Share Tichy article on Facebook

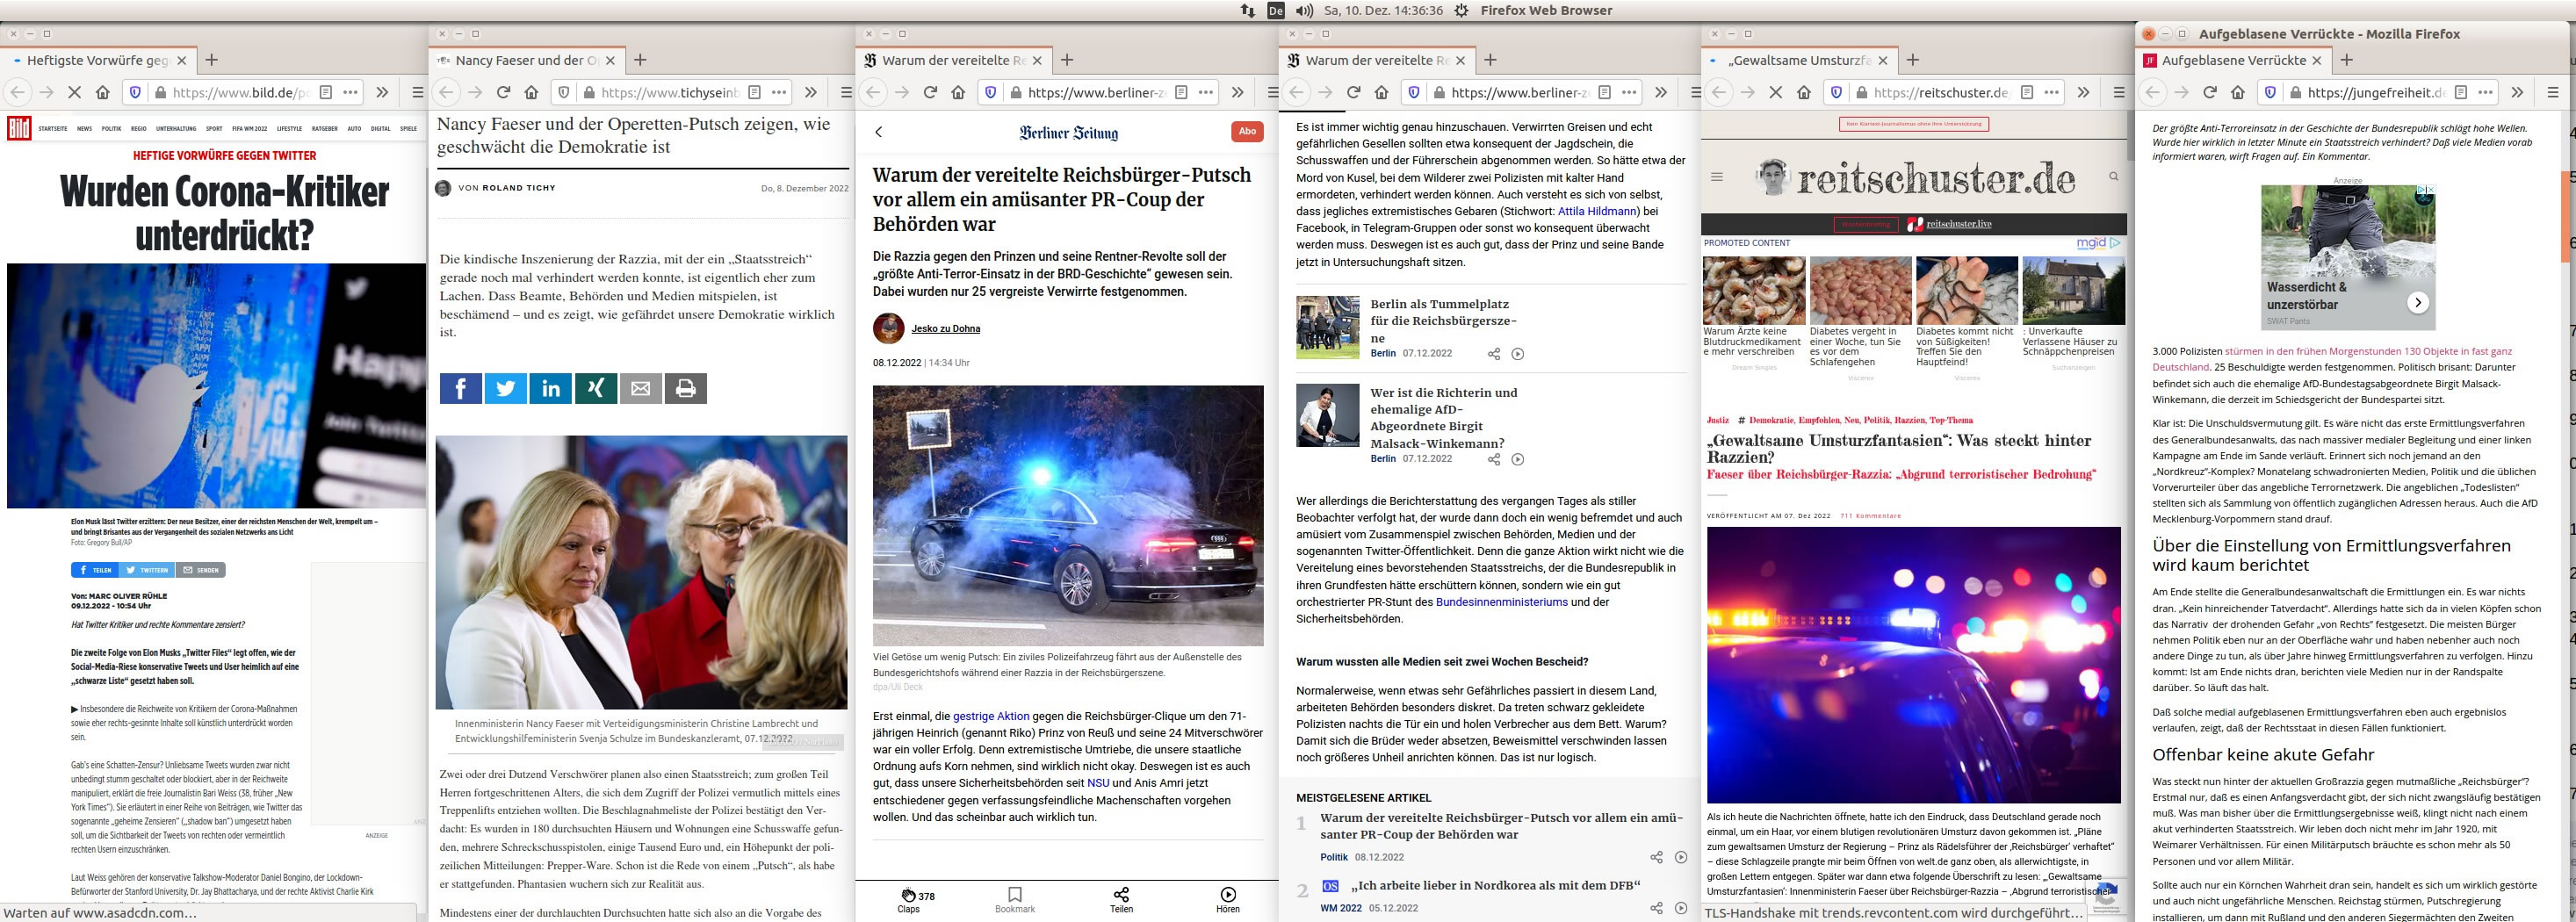click(x=461, y=388)
